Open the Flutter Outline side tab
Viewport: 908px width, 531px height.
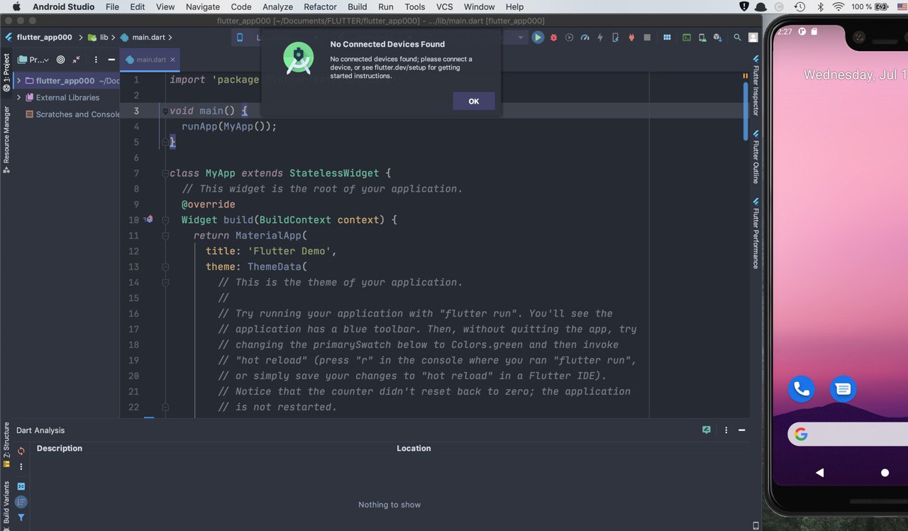(x=756, y=156)
